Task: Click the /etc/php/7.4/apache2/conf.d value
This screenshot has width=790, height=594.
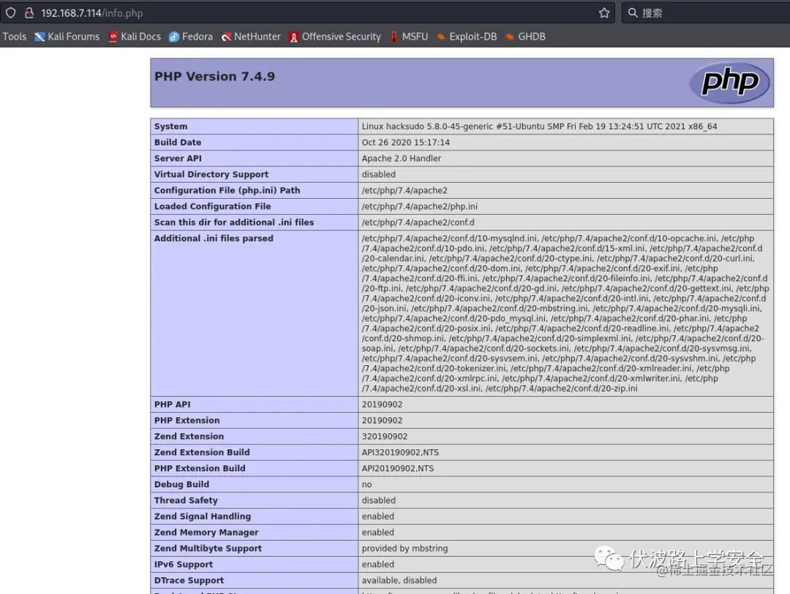Action: click(x=418, y=223)
